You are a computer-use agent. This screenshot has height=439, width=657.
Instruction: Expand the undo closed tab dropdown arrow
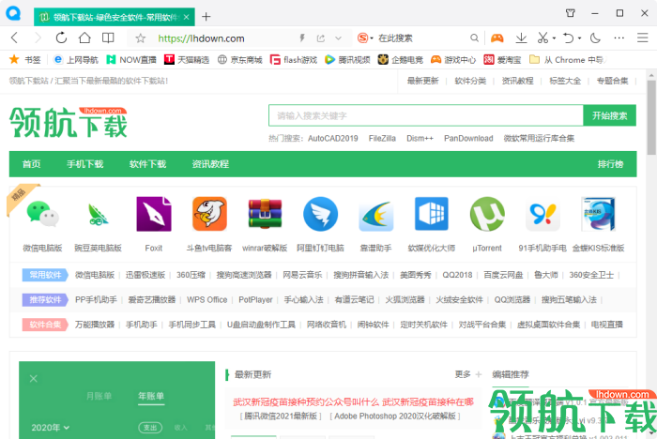coord(579,38)
